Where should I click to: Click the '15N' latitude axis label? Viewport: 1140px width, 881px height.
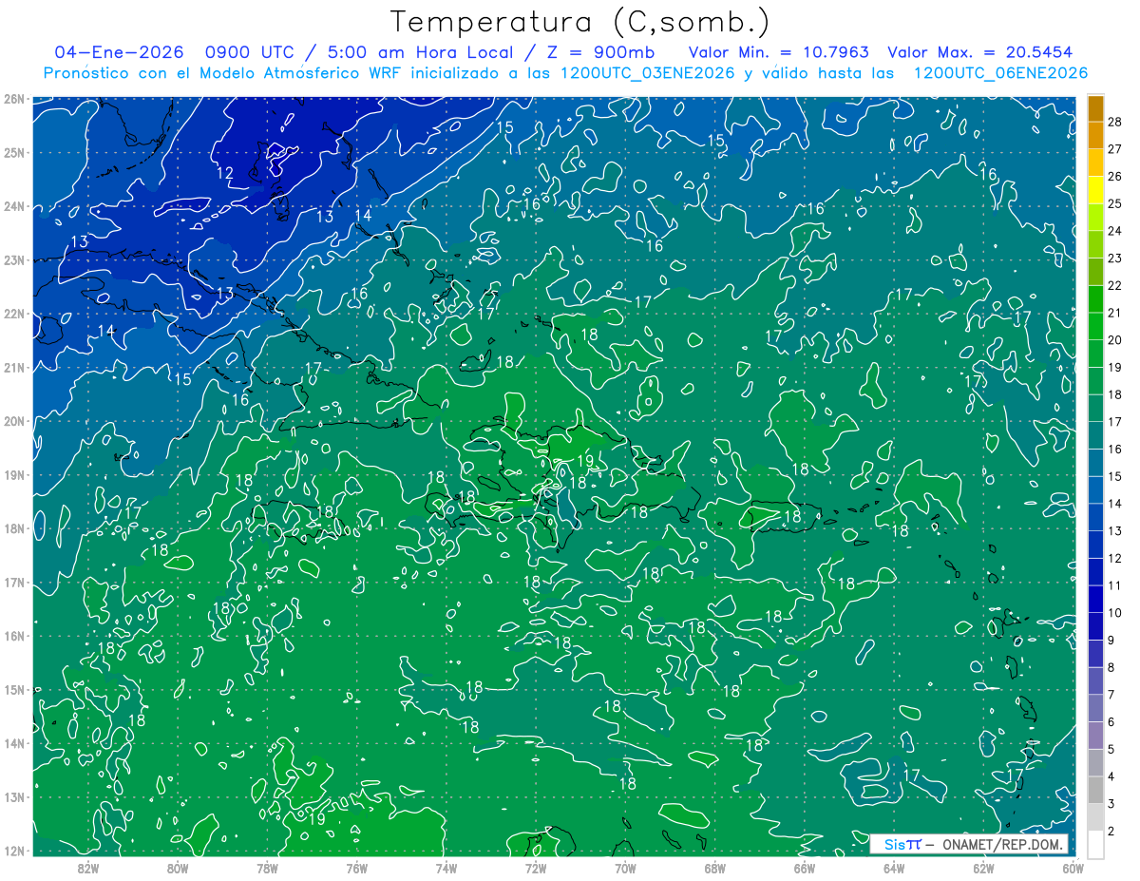pyautogui.click(x=13, y=689)
